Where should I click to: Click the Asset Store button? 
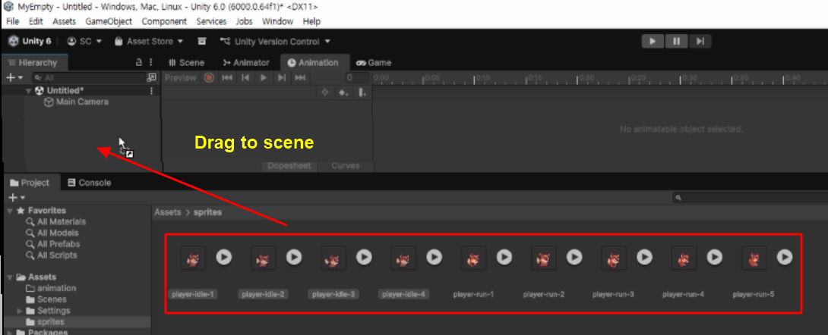[149, 41]
